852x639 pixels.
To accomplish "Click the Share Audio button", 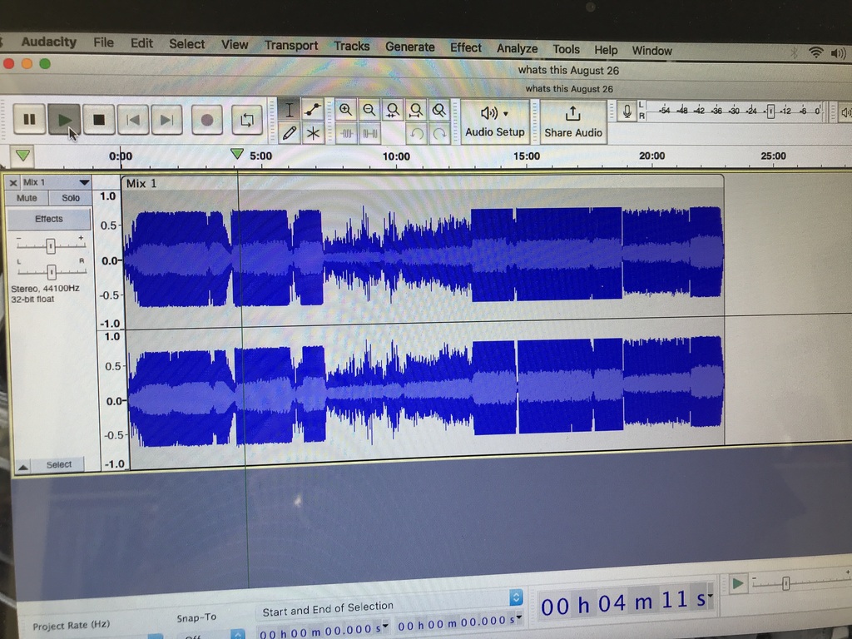I will click(573, 122).
